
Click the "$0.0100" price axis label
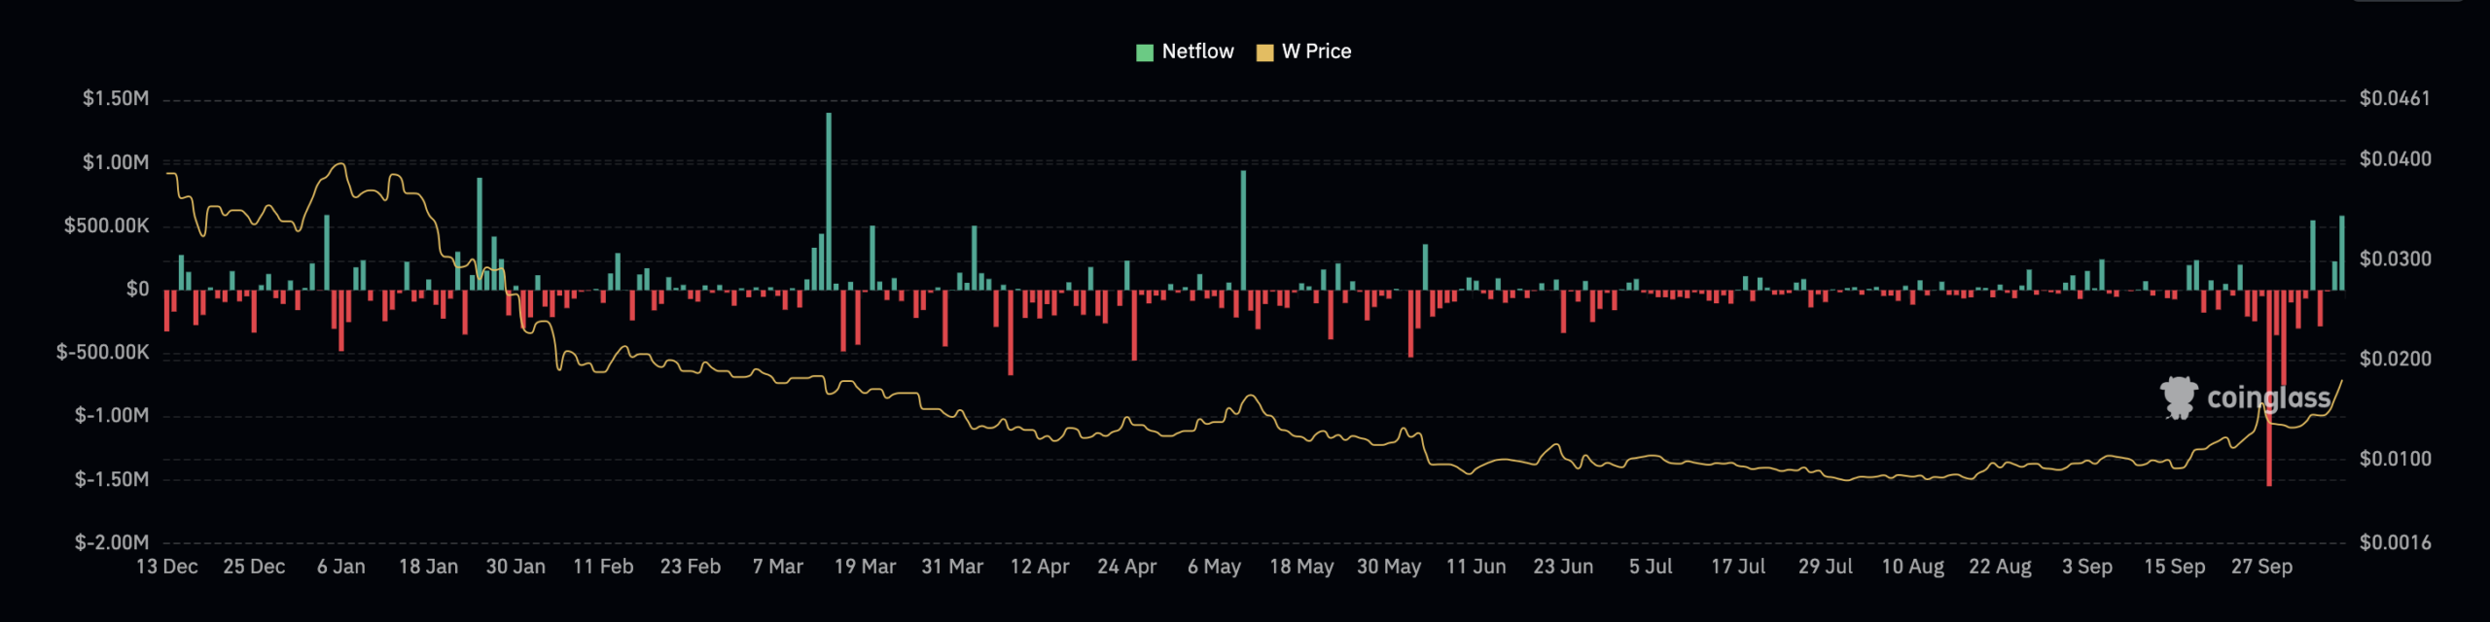pos(2395,459)
